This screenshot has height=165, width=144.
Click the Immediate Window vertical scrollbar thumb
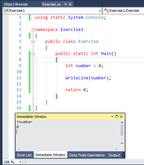[x=122, y=130]
